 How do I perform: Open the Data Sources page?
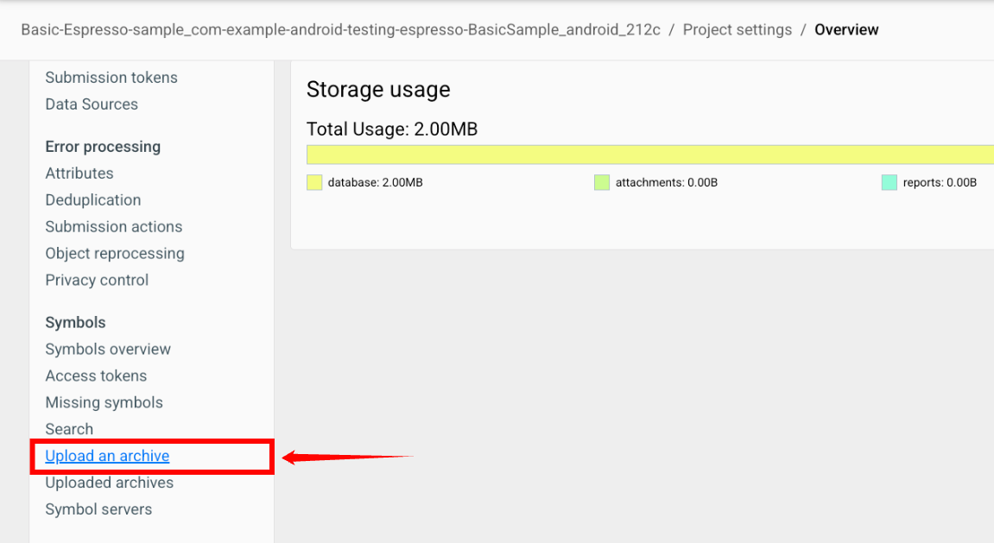point(92,104)
